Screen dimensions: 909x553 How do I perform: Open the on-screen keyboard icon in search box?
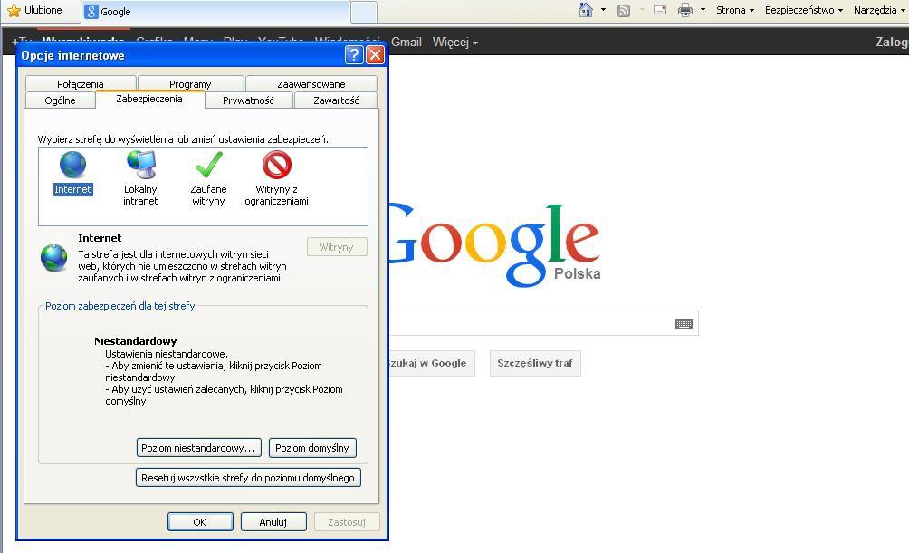click(x=684, y=324)
